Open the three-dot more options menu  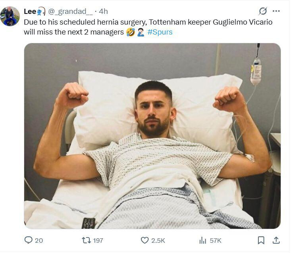(276, 11)
